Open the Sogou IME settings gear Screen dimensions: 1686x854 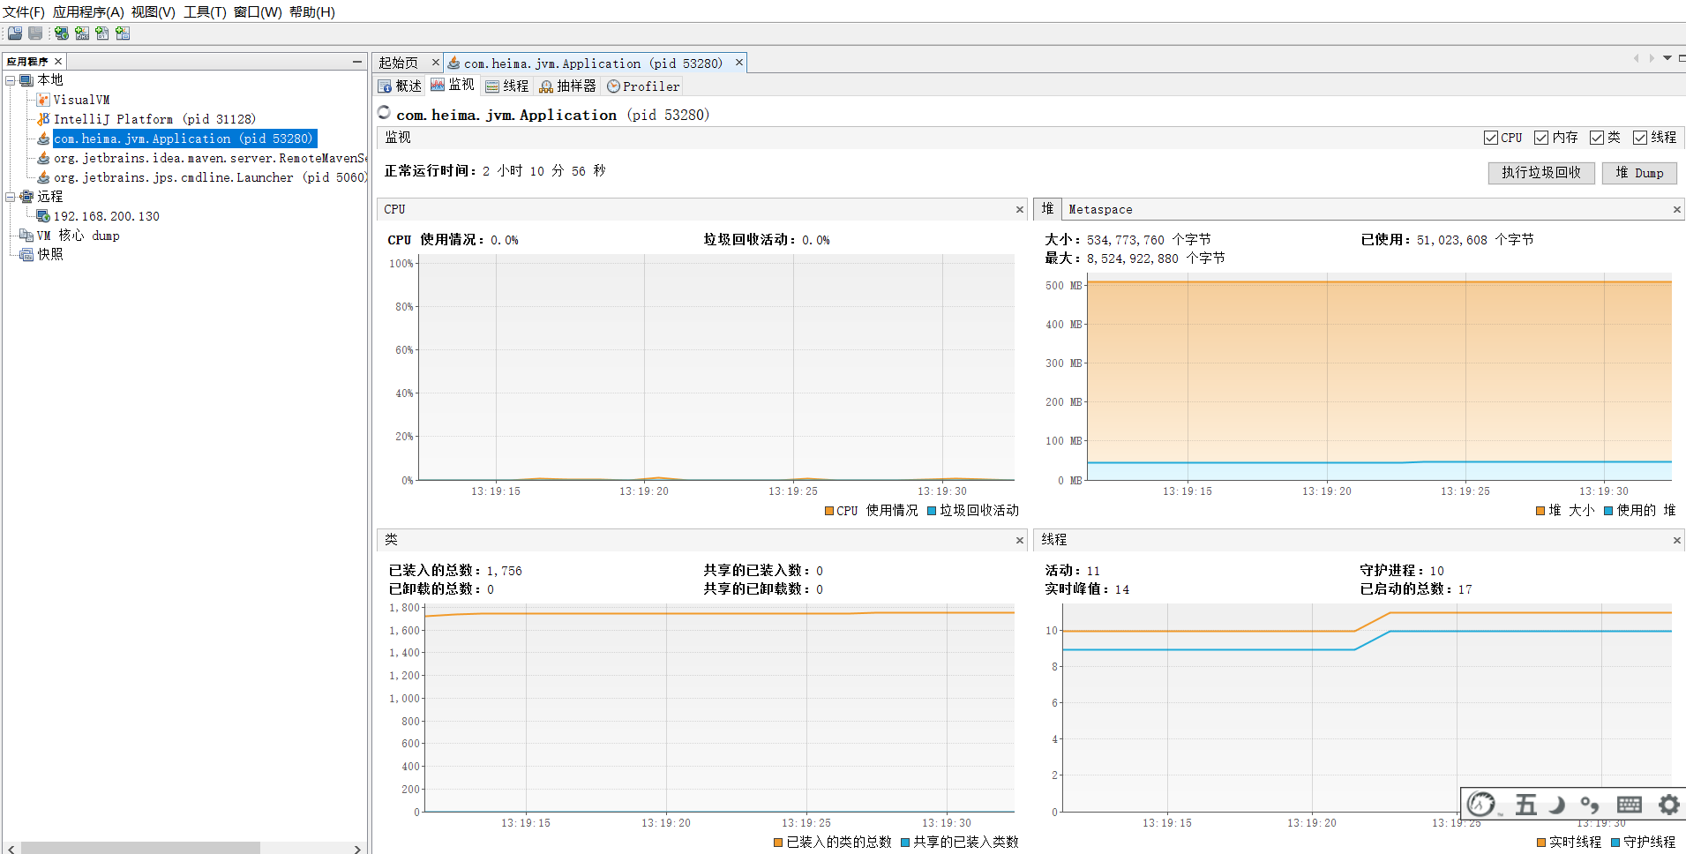tap(1667, 805)
